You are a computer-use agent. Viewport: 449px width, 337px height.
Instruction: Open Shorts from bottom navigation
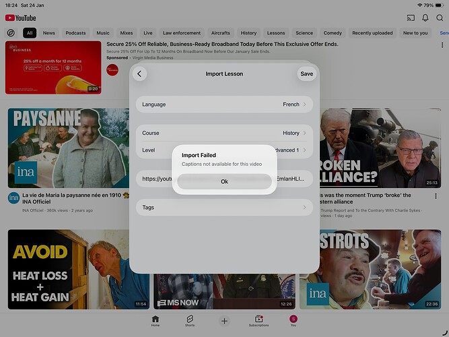pyautogui.click(x=190, y=320)
